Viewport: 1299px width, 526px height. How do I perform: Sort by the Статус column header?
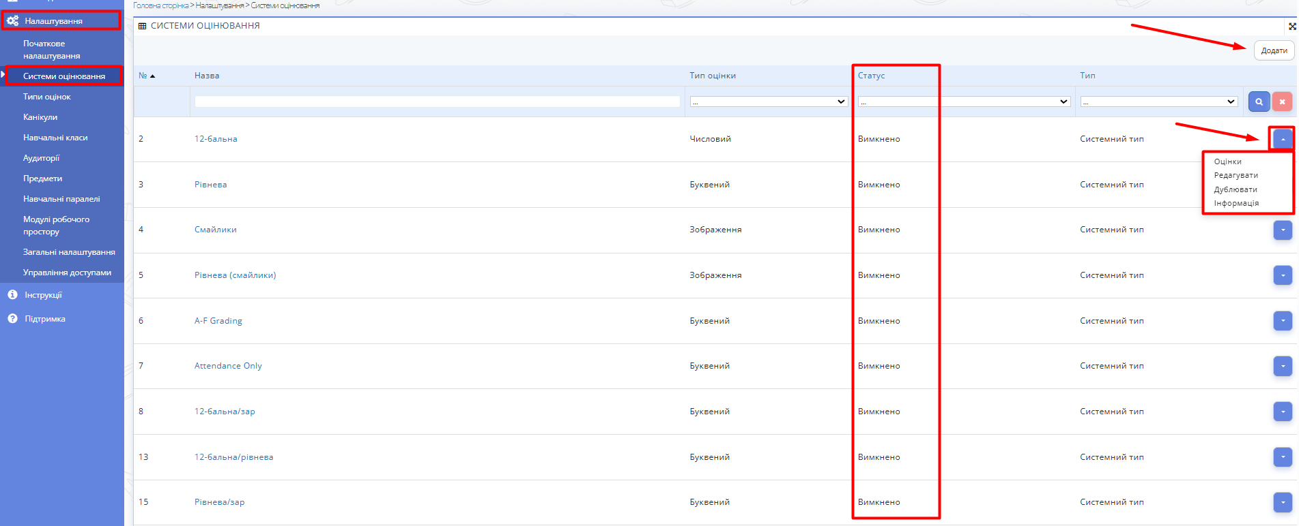871,76
